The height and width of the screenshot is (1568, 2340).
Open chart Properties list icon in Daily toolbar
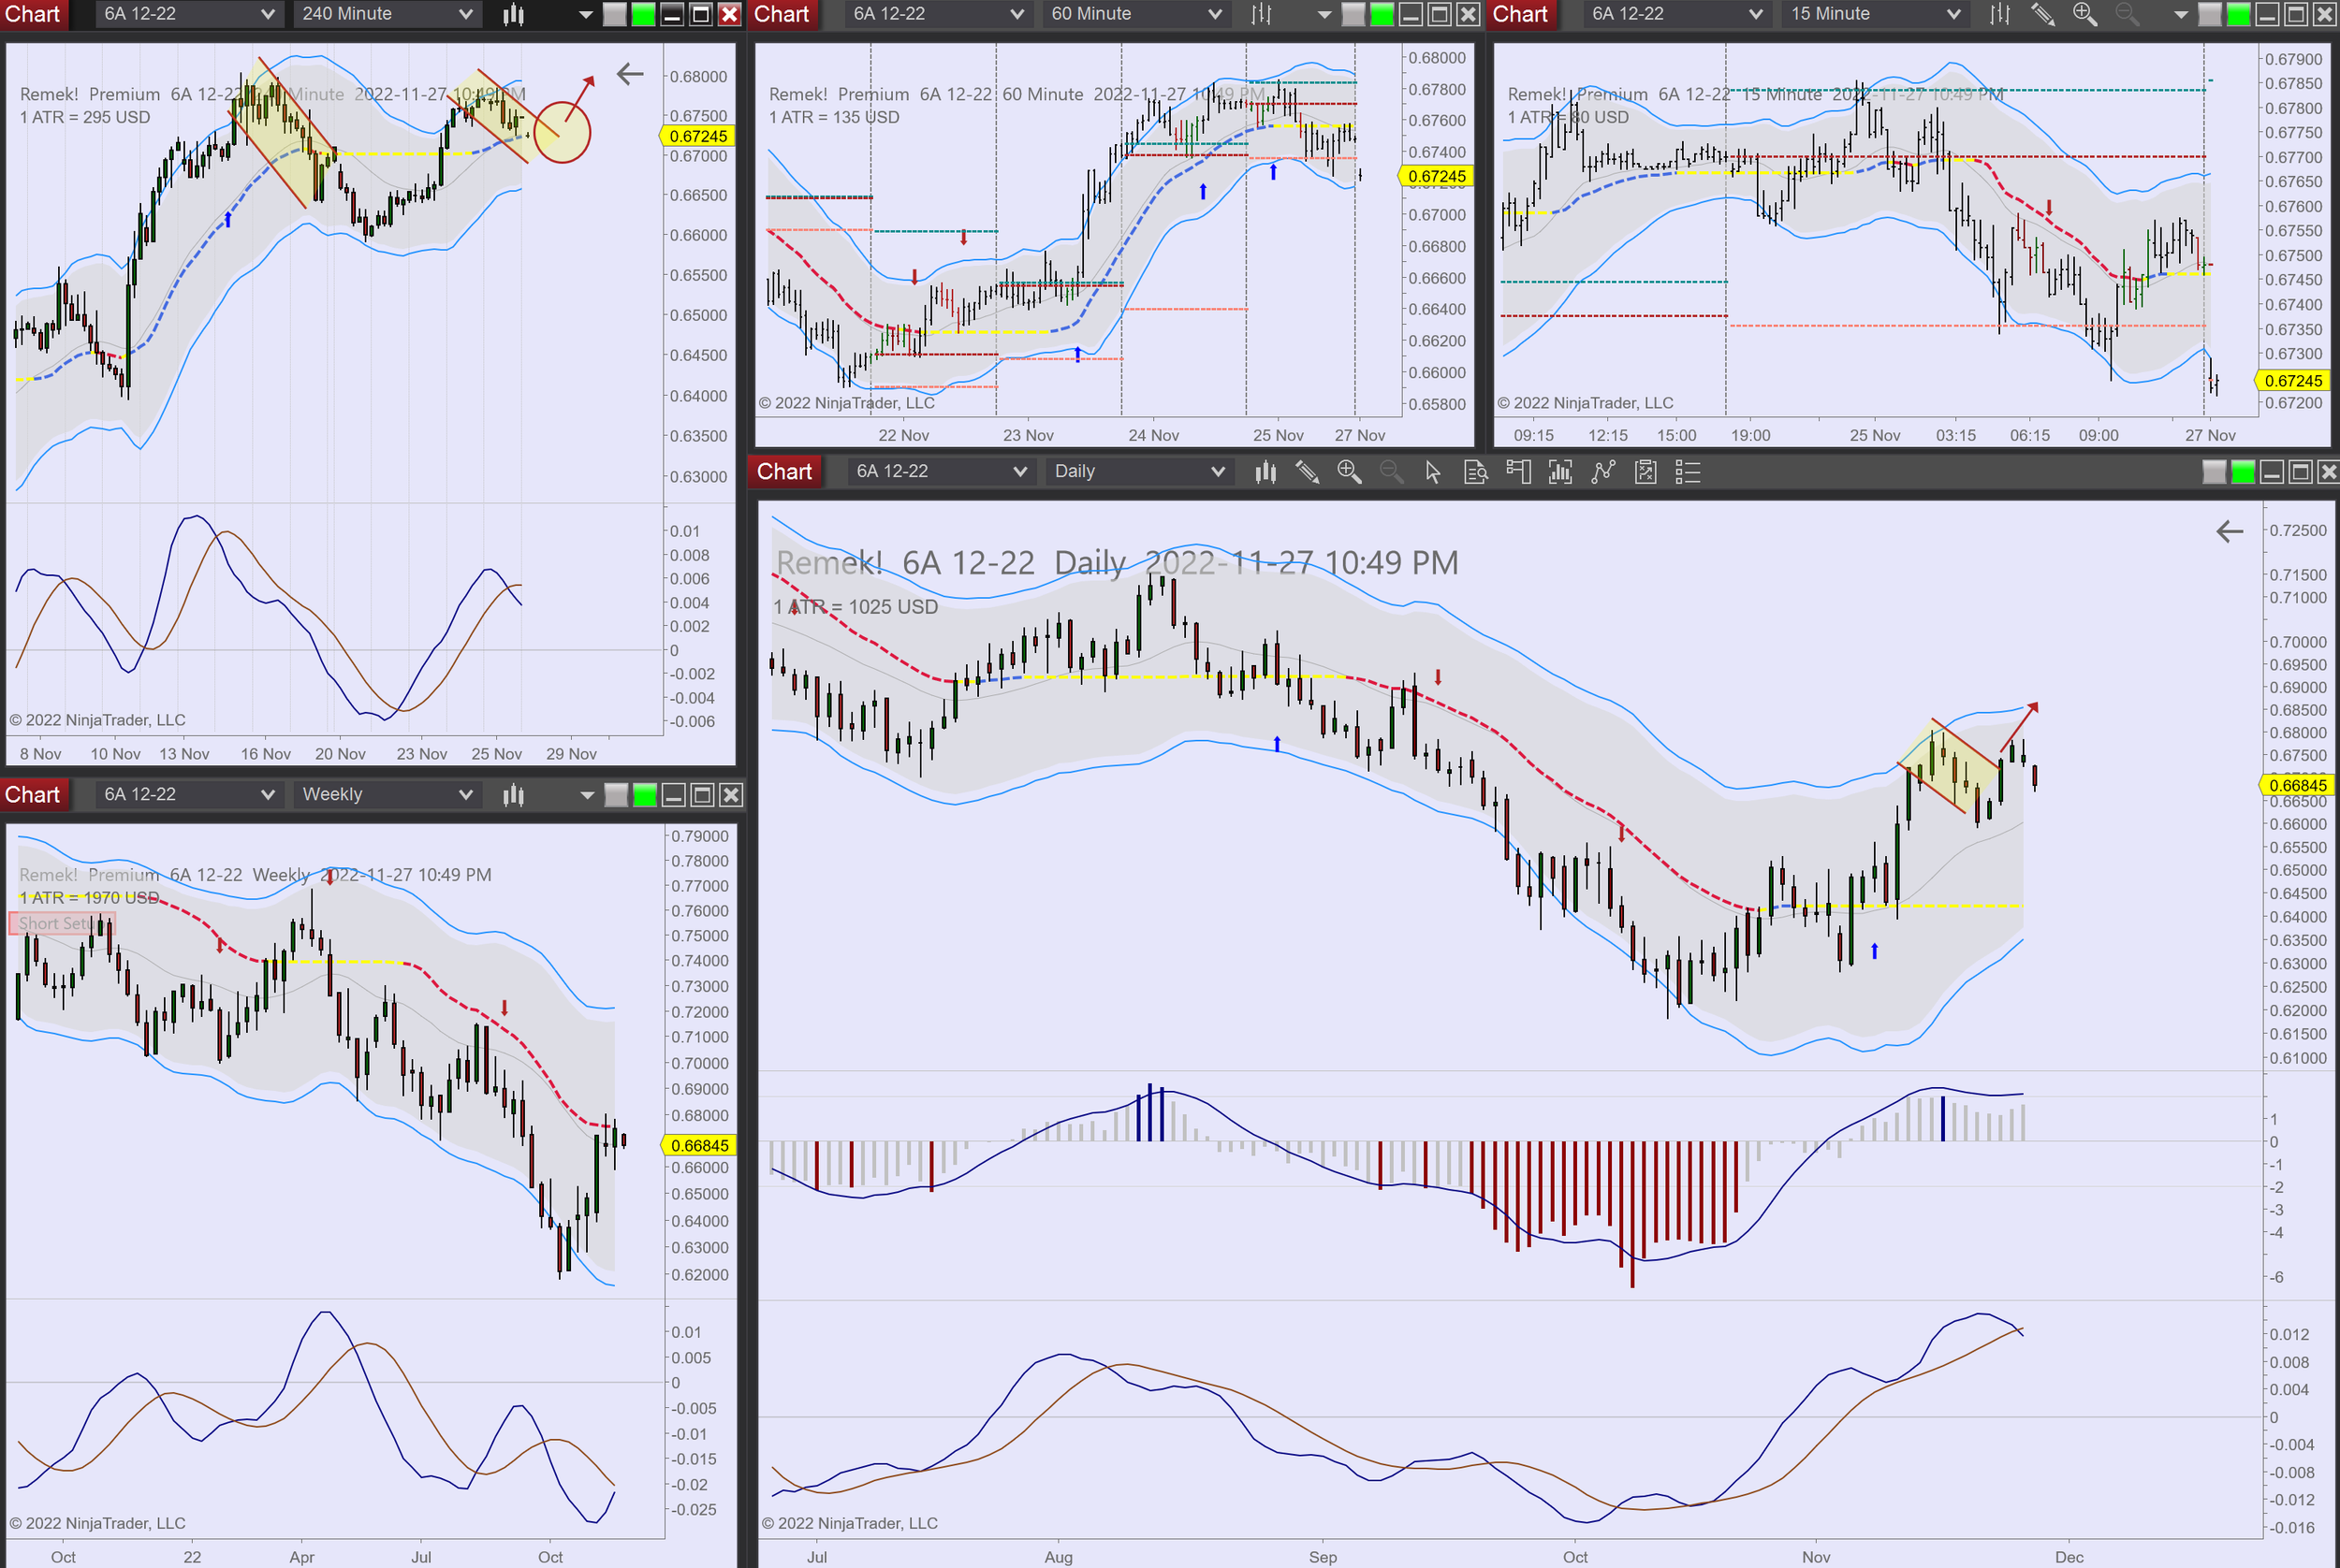point(1688,472)
